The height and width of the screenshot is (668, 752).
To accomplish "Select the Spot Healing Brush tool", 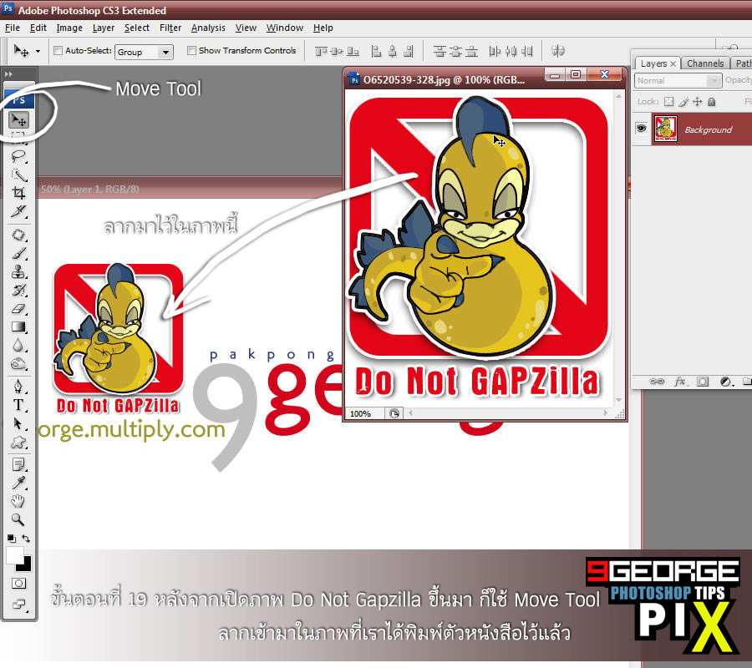I will pyautogui.click(x=18, y=235).
